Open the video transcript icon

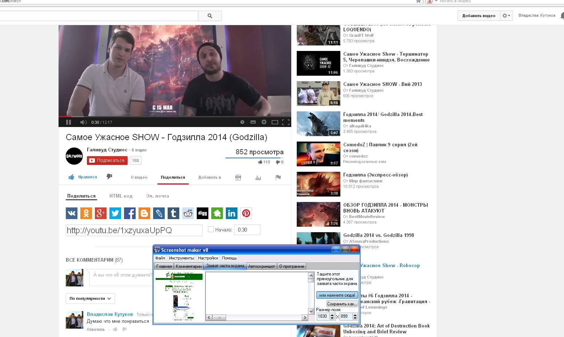(238, 178)
